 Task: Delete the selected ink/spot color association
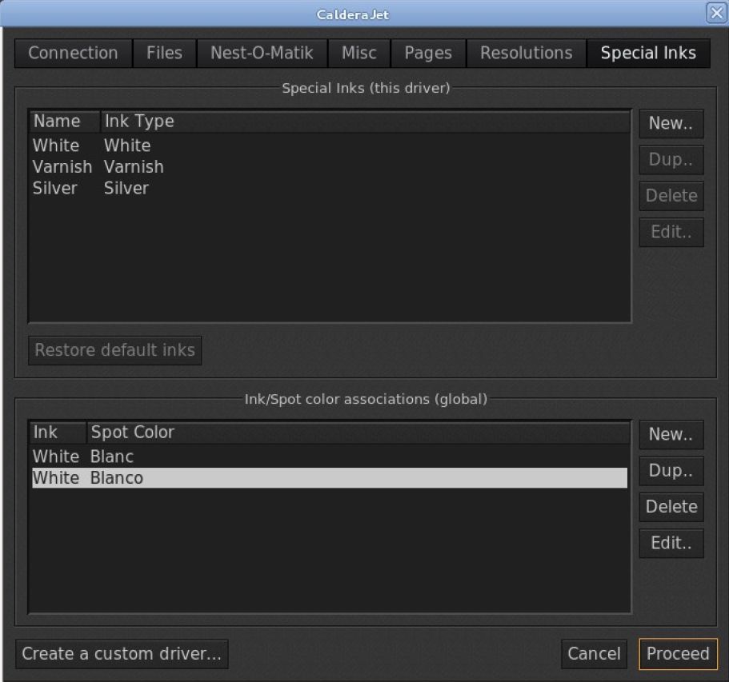point(671,508)
